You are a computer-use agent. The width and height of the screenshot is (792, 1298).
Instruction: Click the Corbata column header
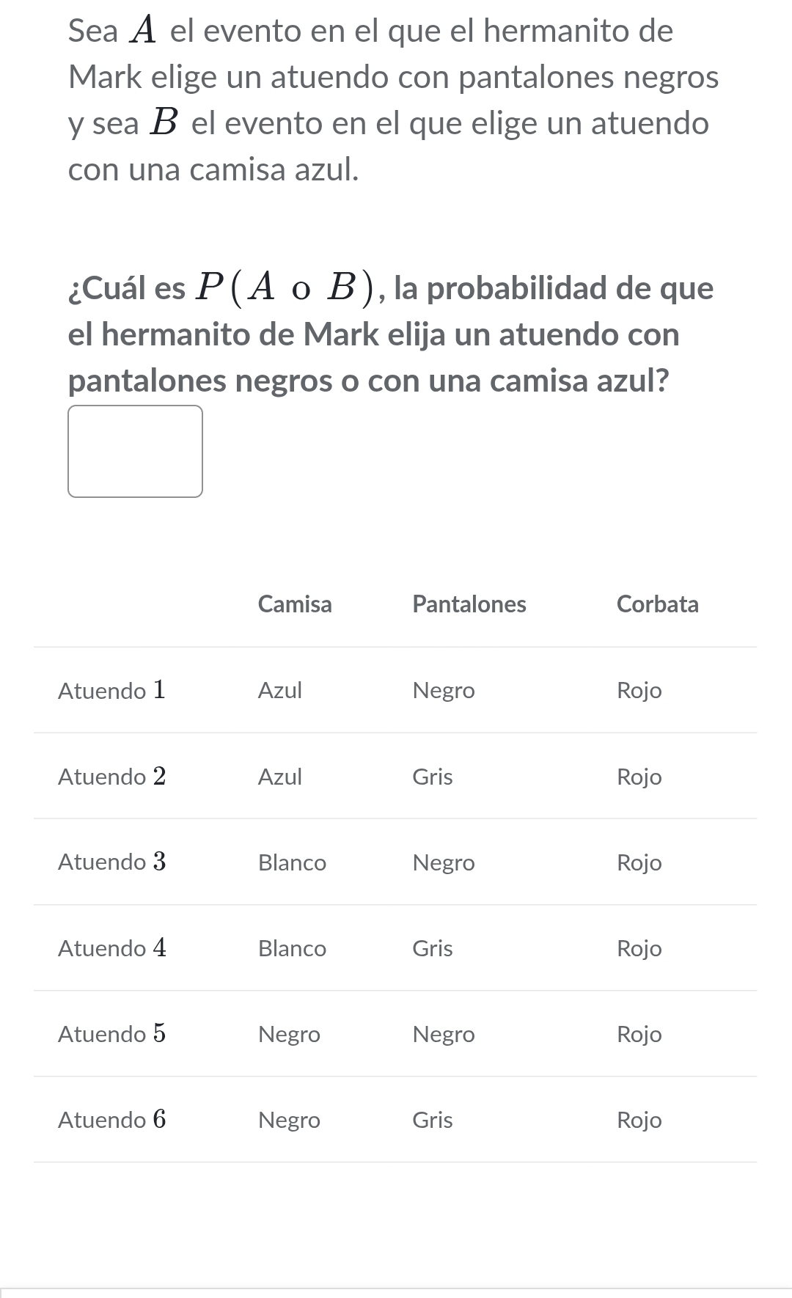pos(657,604)
